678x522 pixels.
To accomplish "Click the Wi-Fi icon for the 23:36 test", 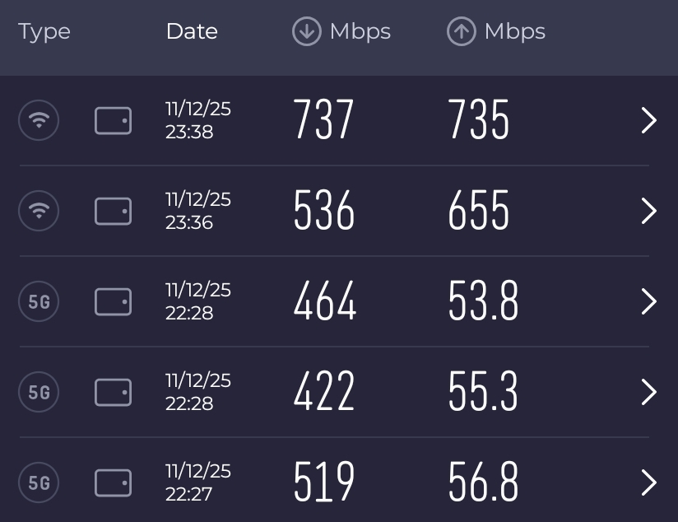I will (39, 212).
